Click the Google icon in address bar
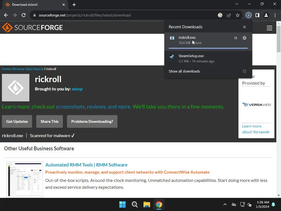Image resolution: width=281 pixels, height=211 pixels. coord(220,15)
